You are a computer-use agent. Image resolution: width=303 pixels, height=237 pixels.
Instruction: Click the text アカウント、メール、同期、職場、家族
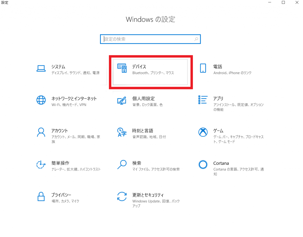click(x=76, y=139)
